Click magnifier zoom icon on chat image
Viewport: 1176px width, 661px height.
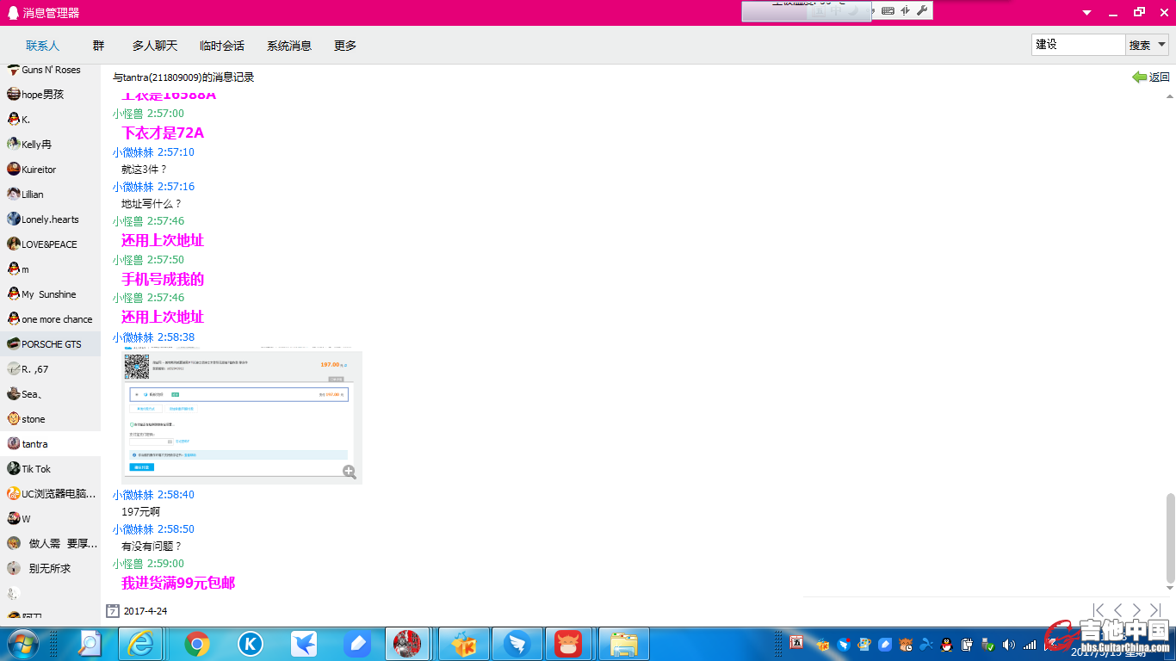tap(349, 471)
